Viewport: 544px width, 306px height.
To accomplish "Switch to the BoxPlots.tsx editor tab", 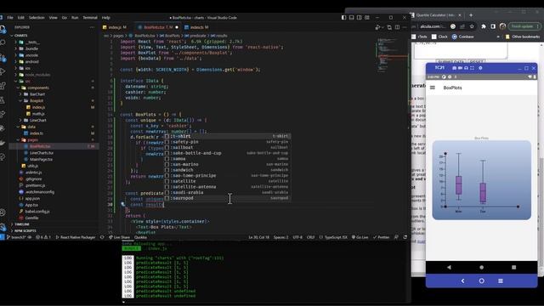I will point(158,27).
